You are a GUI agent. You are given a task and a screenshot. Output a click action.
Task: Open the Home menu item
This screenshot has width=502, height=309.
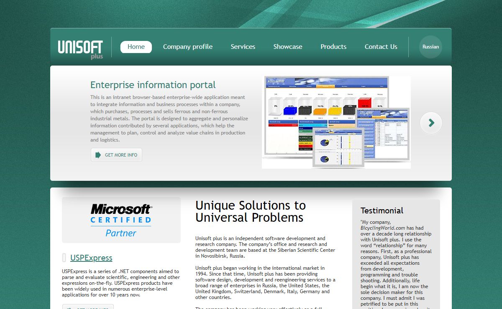[x=136, y=47]
